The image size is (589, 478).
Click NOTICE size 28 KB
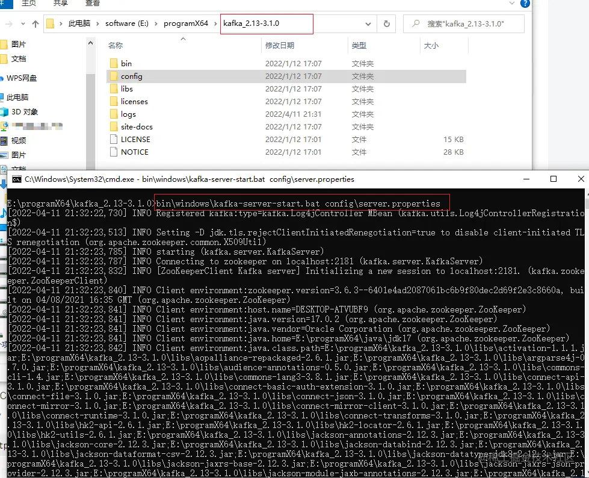454,152
